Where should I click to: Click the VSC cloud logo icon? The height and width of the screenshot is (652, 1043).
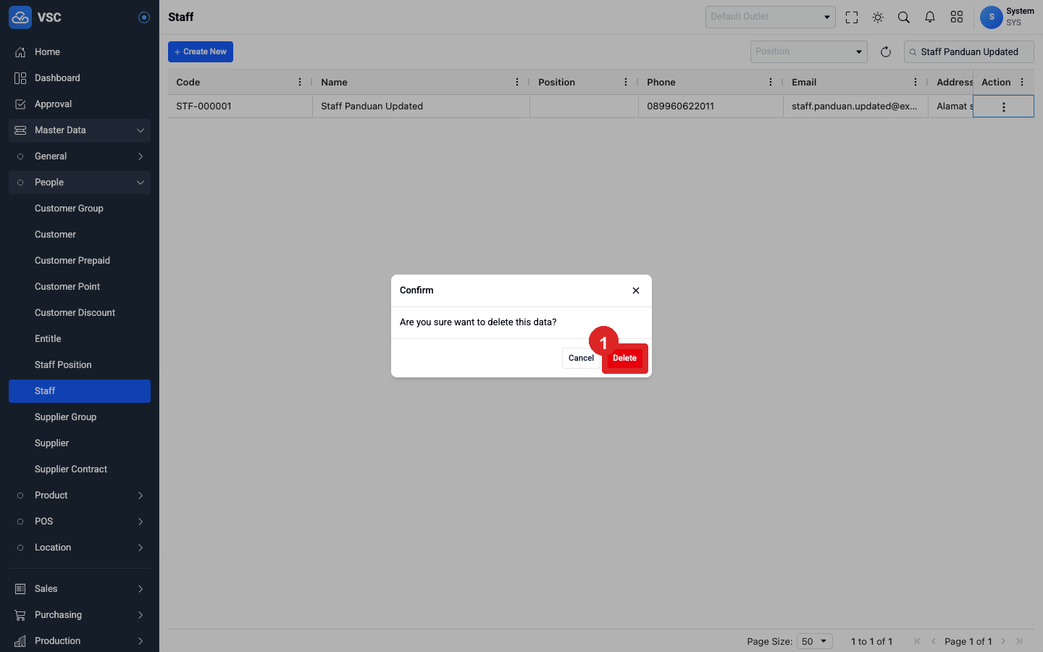pyautogui.click(x=20, y=17)
